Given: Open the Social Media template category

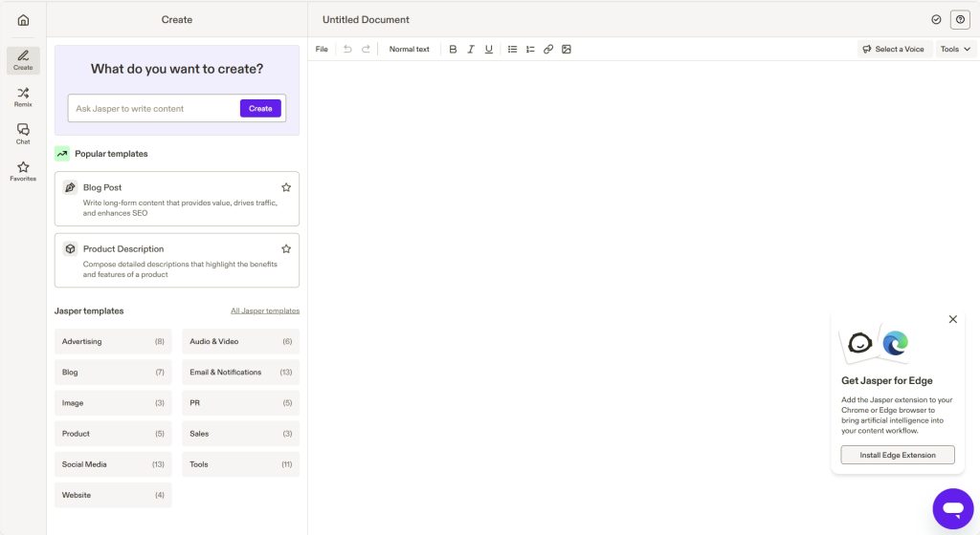Looking at the screenshot, I should click(x=113, y=464).
